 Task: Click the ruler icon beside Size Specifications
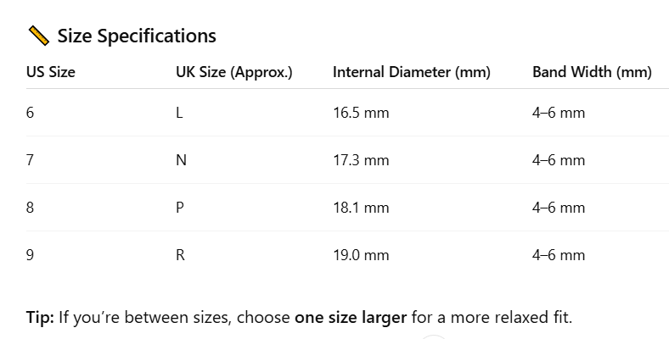tap(38, 36)
